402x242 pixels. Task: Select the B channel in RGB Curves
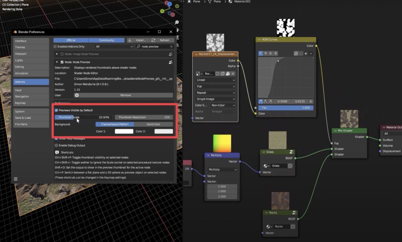pyautogui.click(x=276, y=53)
